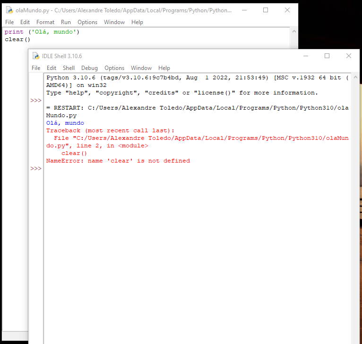Screen dimensions: 362x344
Task: Open the Run menu in the editor
Action: point(66,22)
